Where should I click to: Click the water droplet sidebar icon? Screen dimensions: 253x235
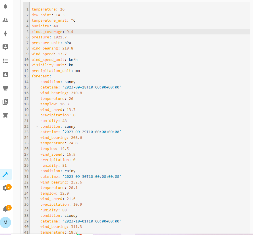5,6
